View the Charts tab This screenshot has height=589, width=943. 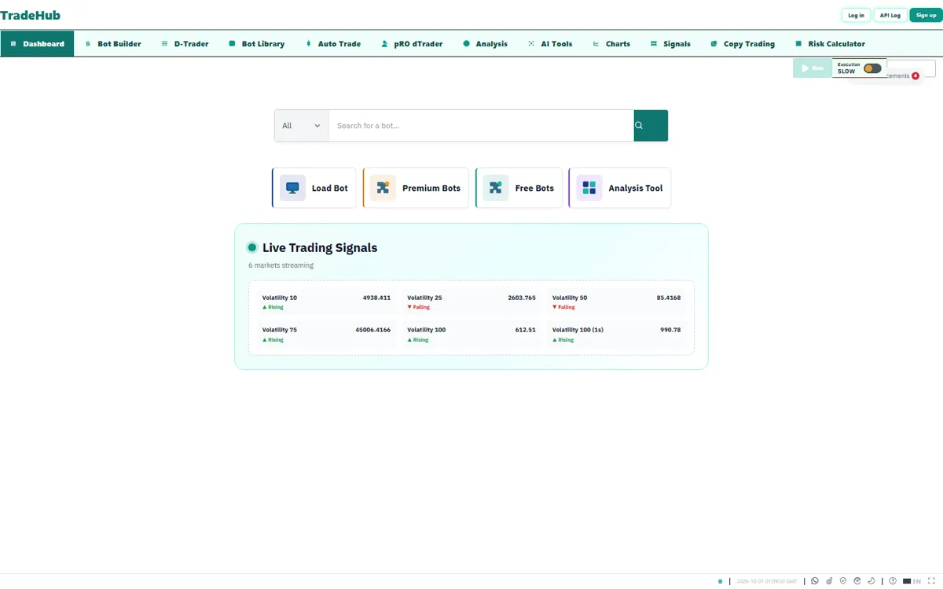tap(611, 44)
